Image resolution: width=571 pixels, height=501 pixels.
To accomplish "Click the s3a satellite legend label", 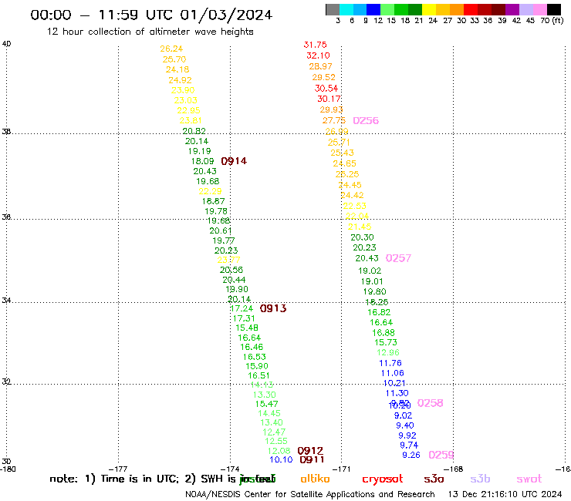I will [x=434, y=479].
